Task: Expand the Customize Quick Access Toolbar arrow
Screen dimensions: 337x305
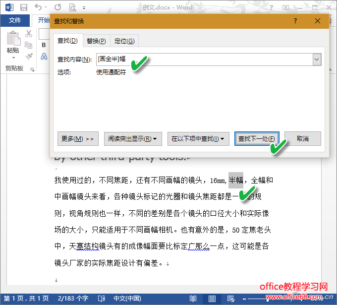Action: point(84,8)
